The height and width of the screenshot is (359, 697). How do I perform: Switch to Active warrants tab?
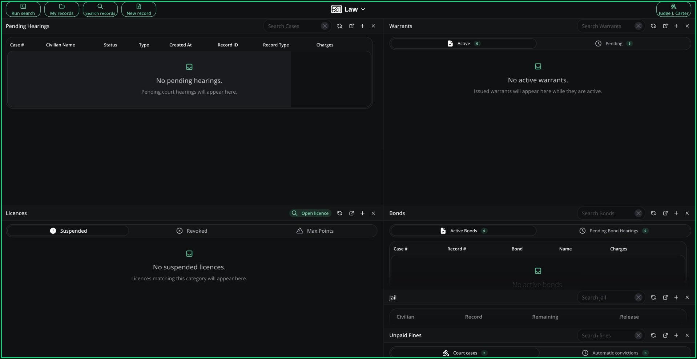[463, 44]
